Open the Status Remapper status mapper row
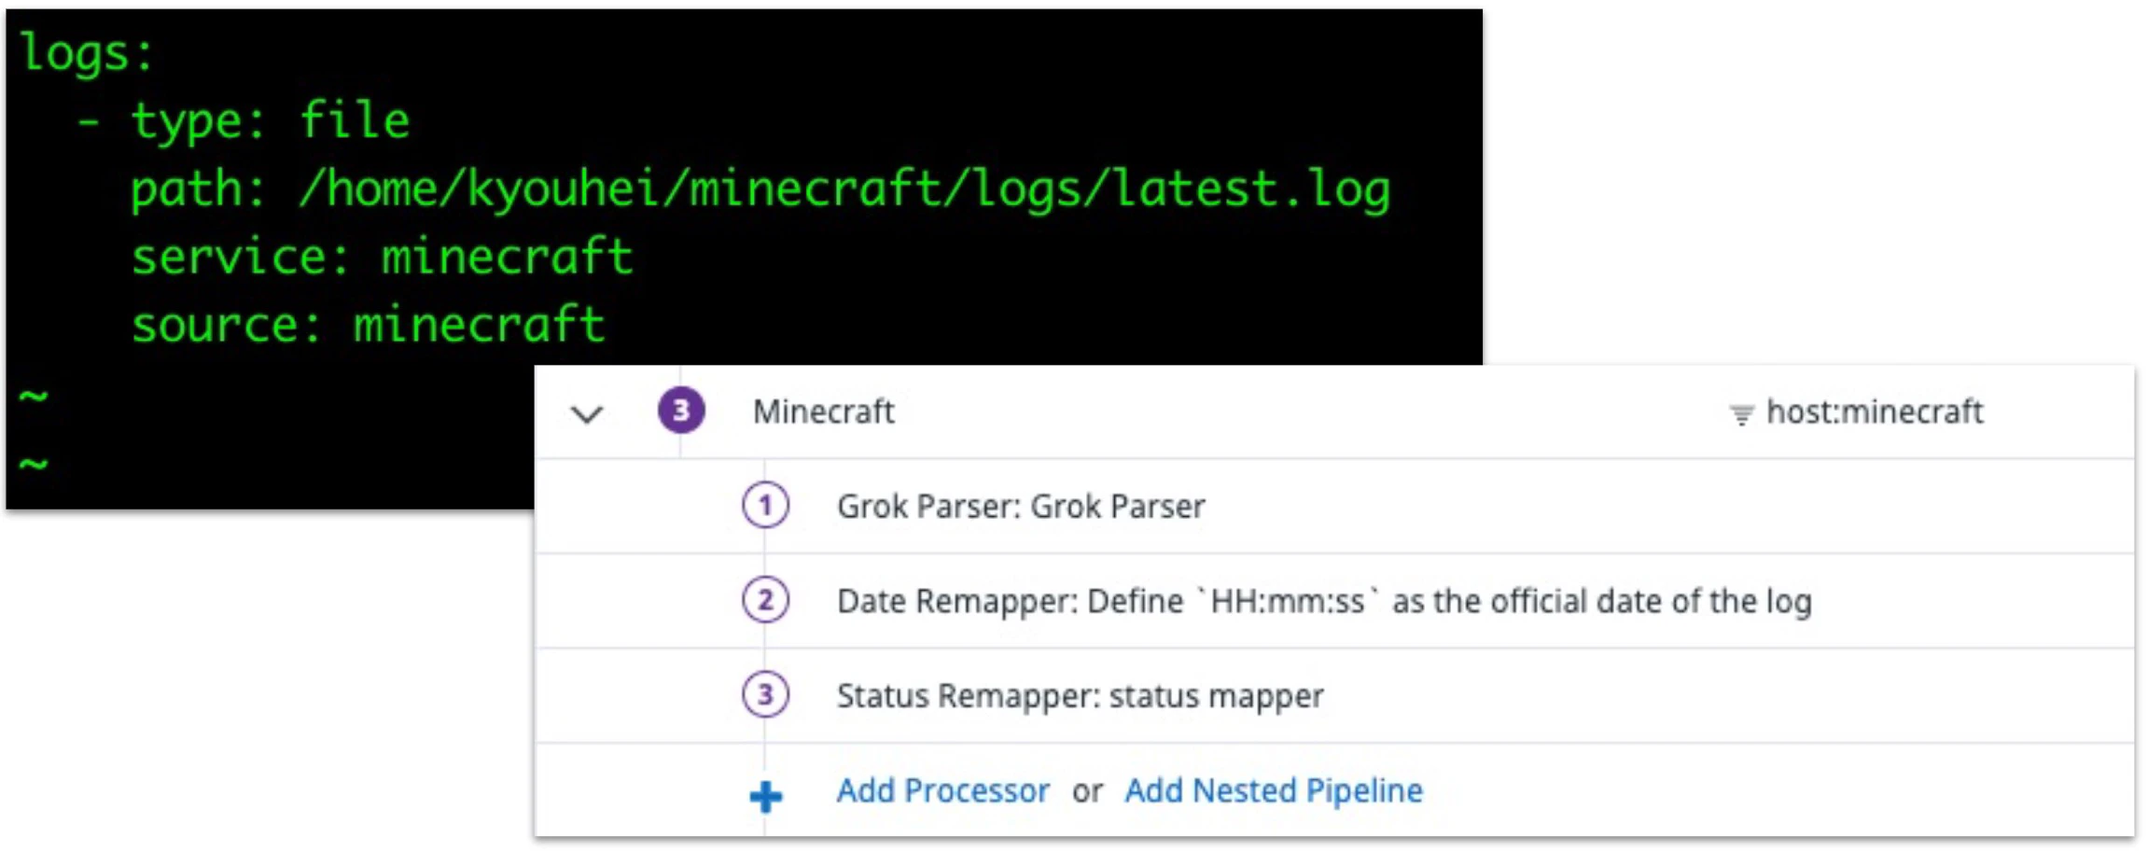Image resolution: width=2148 pixels, height=851 pixels. 1334,695
